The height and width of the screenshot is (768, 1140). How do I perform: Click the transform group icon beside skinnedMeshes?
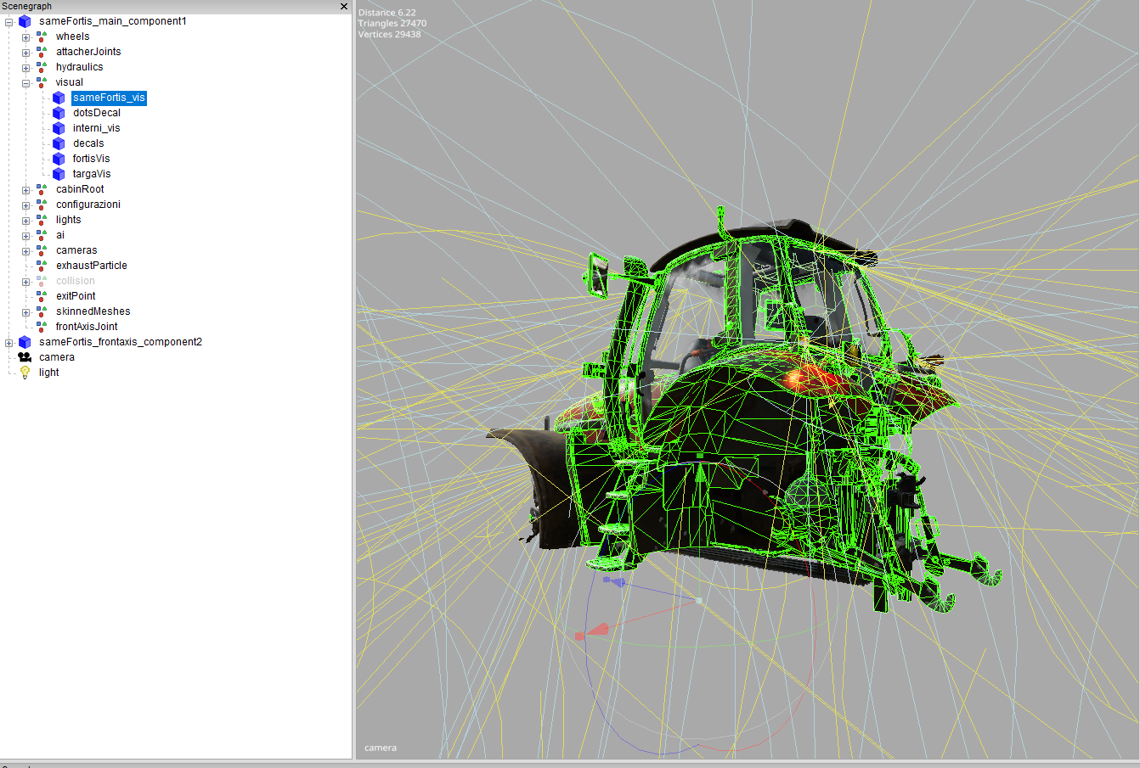[42, 311]
